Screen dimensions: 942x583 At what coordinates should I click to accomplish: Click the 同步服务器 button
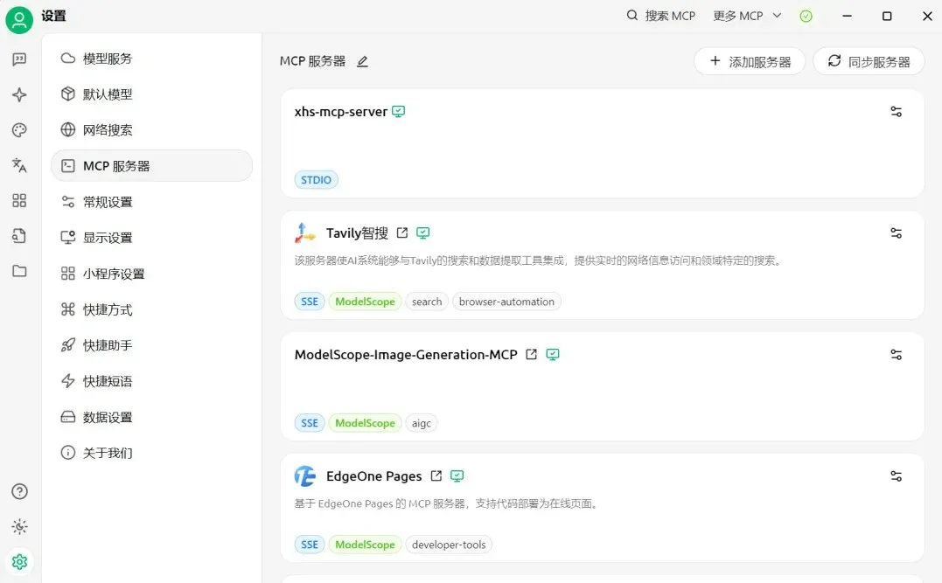tap(869, 61)
